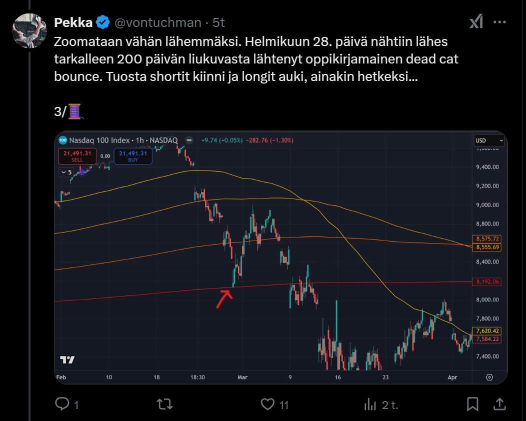The image size is (526, 421).
Task: Open chart settings hexagon gear icon
Action: pyautogui.click(x=489, y=377)
